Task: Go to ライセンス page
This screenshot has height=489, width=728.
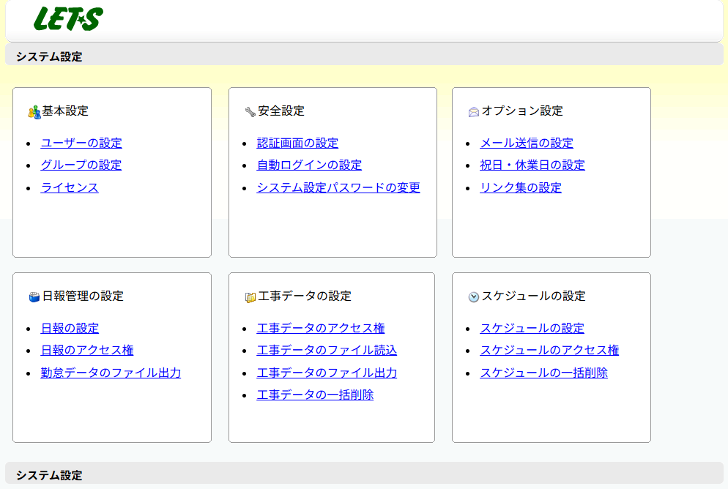Action: point(70,188)
